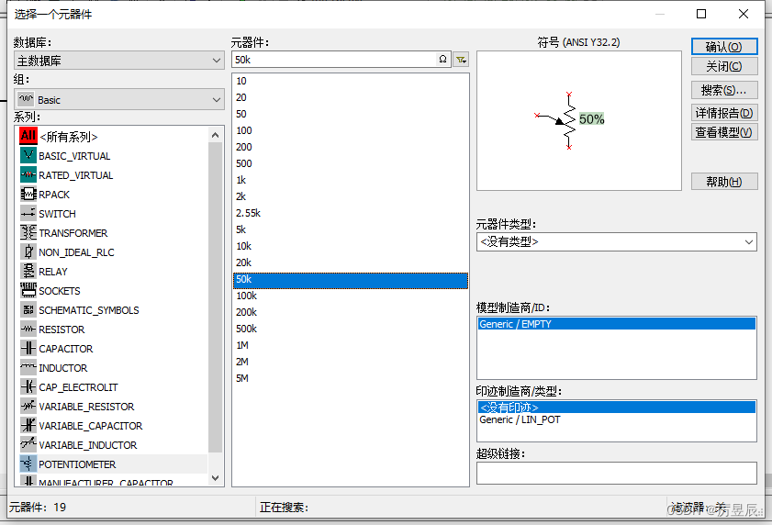Expand the 组 dropdown showing Basic
The width and height of the screenshot is (772, 525).
119,99
